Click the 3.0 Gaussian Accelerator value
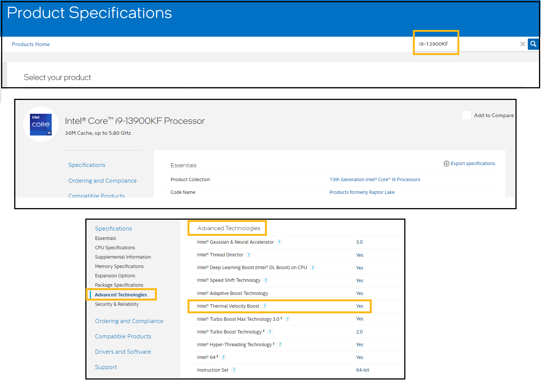This screenshot has height=384, width=542. tap(359, 242)
